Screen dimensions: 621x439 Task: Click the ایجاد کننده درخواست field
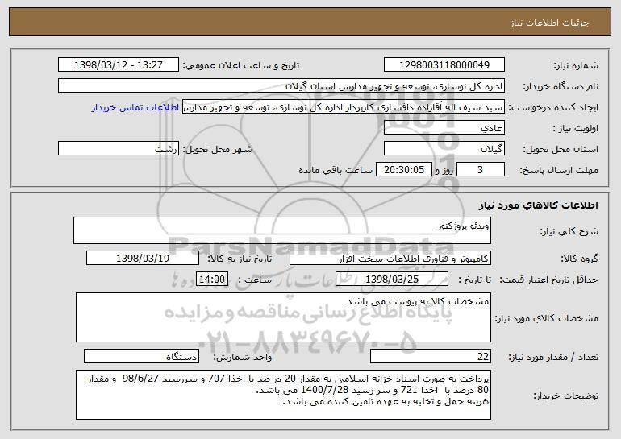click(344, 107)
